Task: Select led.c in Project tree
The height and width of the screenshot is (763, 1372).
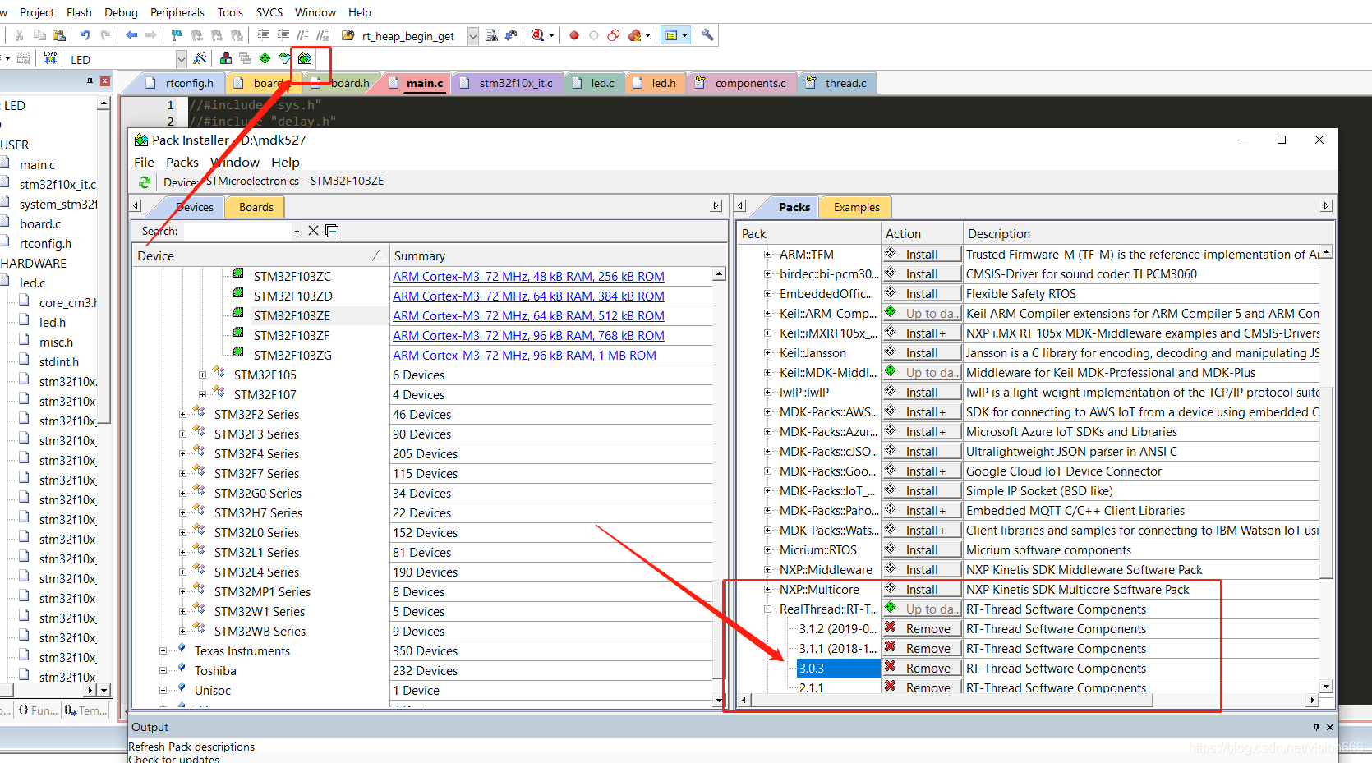Action: pyautogui.click(x=32, y=283)
